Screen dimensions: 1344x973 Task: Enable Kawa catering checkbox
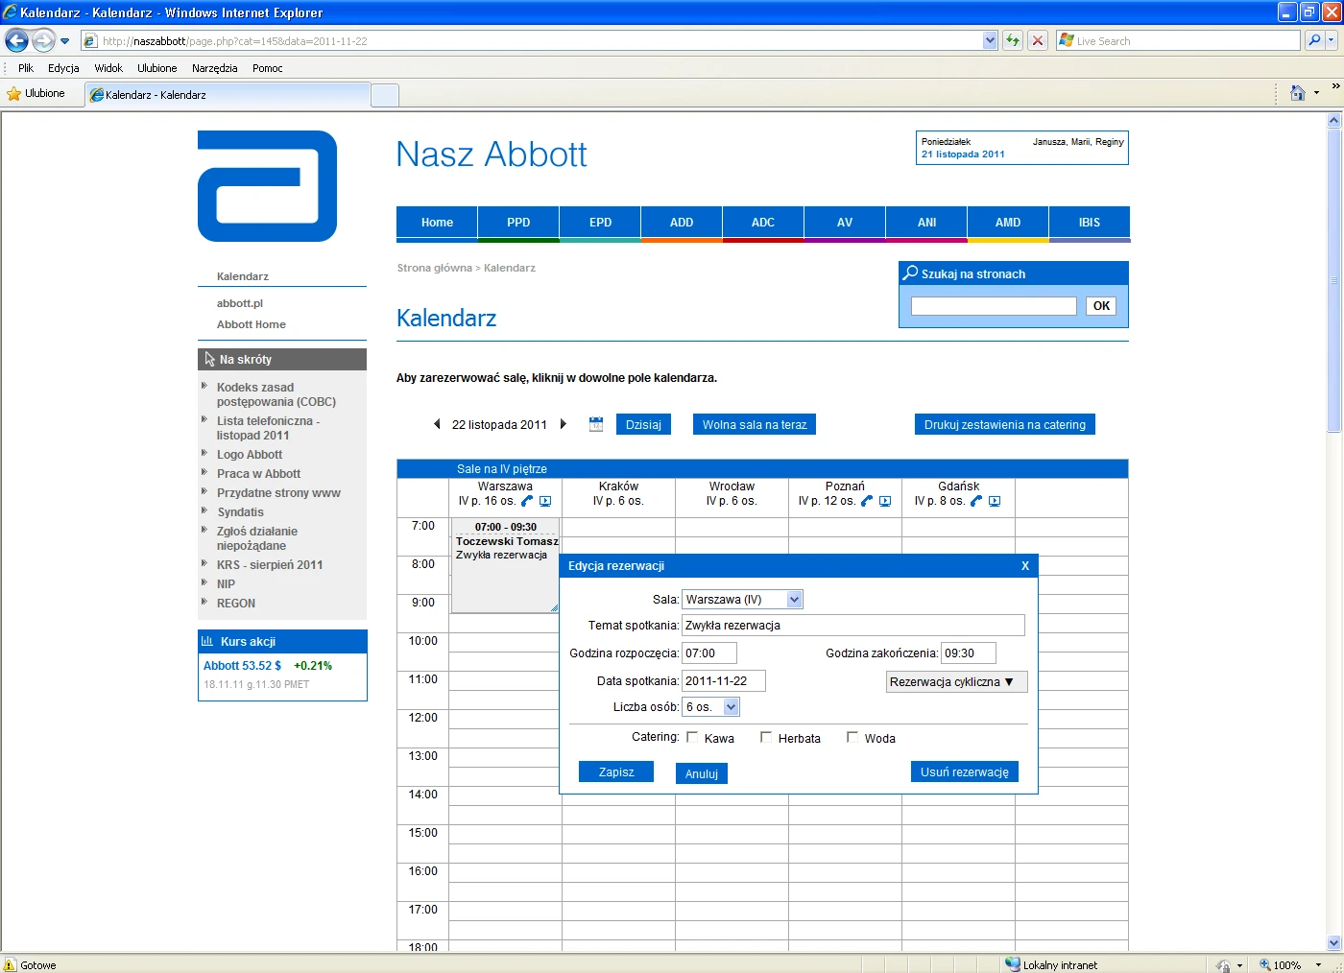click(692, 737)
